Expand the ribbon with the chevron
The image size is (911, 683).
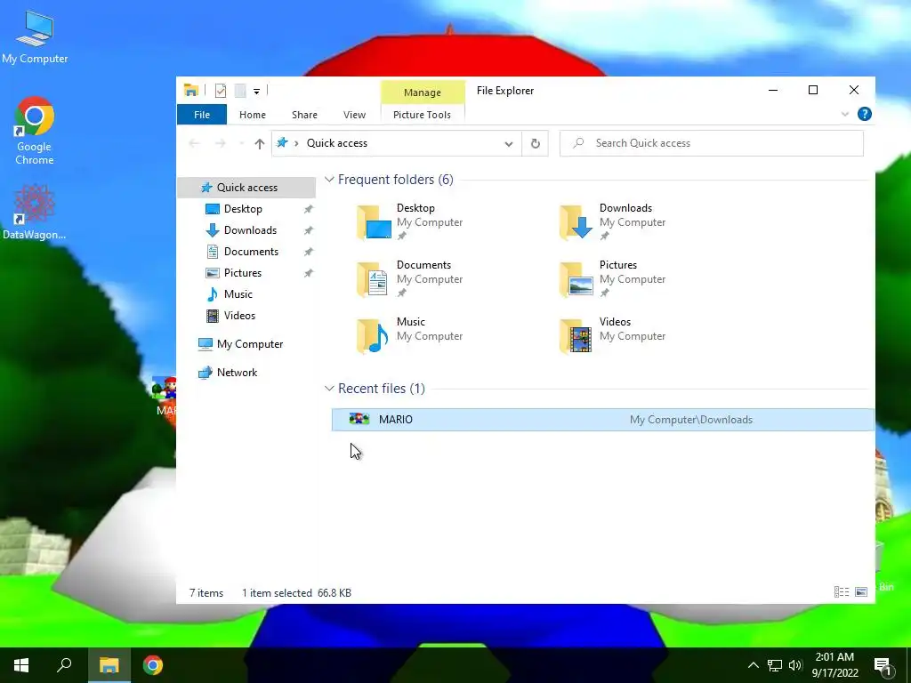(845, 115)
